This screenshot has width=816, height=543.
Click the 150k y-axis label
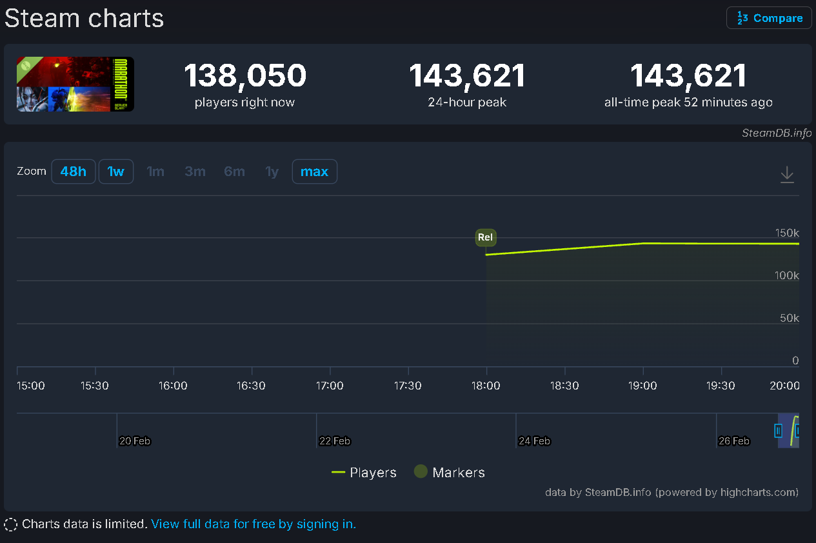coord(787,233)
